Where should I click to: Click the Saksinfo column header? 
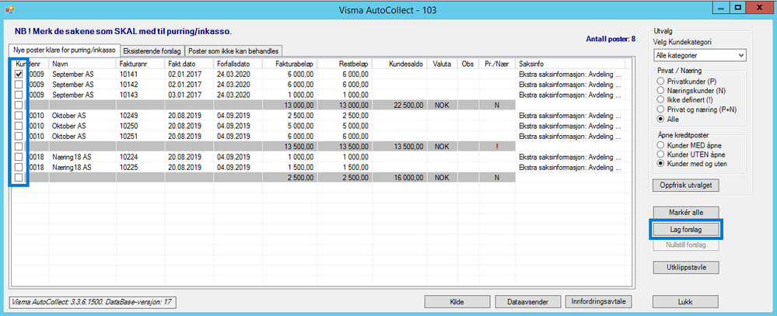(x=570, y=64)
